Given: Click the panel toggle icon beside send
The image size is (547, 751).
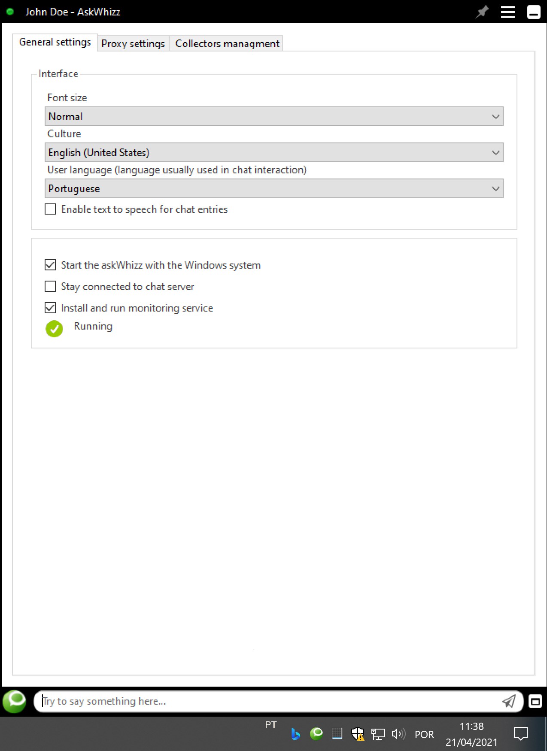Looking at the screenshot, I should (x=535, y=701).
